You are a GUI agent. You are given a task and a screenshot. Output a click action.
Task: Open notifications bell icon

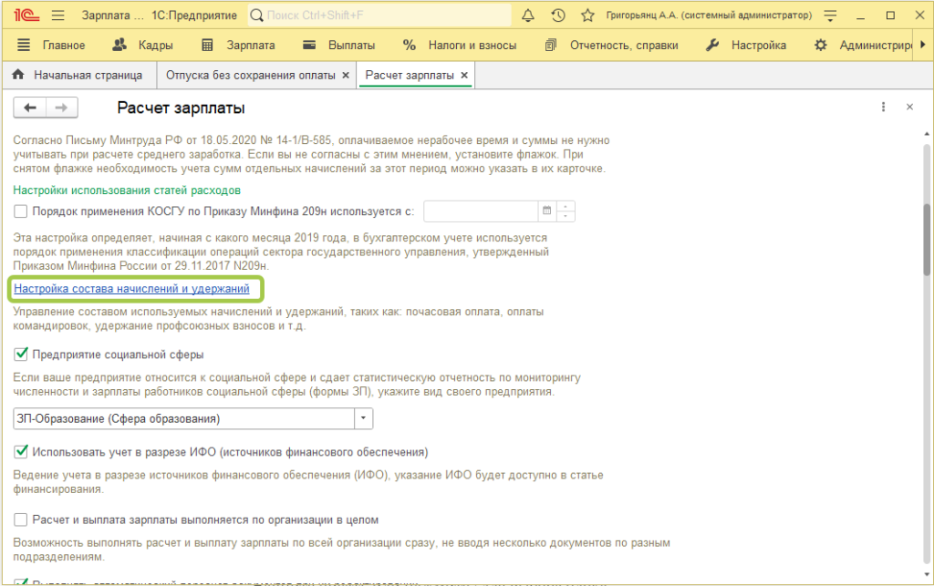point(528,15)
